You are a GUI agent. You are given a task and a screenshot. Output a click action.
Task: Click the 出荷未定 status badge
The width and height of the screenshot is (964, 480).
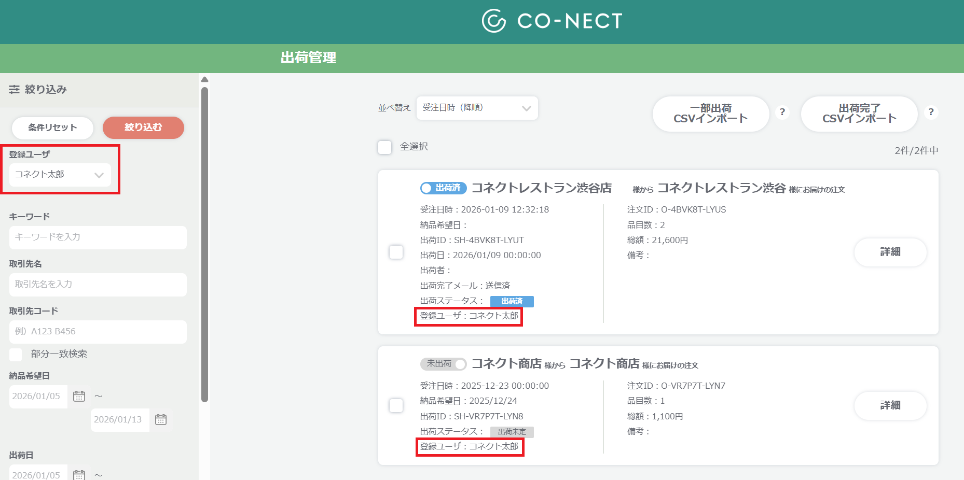click(512, 432)
